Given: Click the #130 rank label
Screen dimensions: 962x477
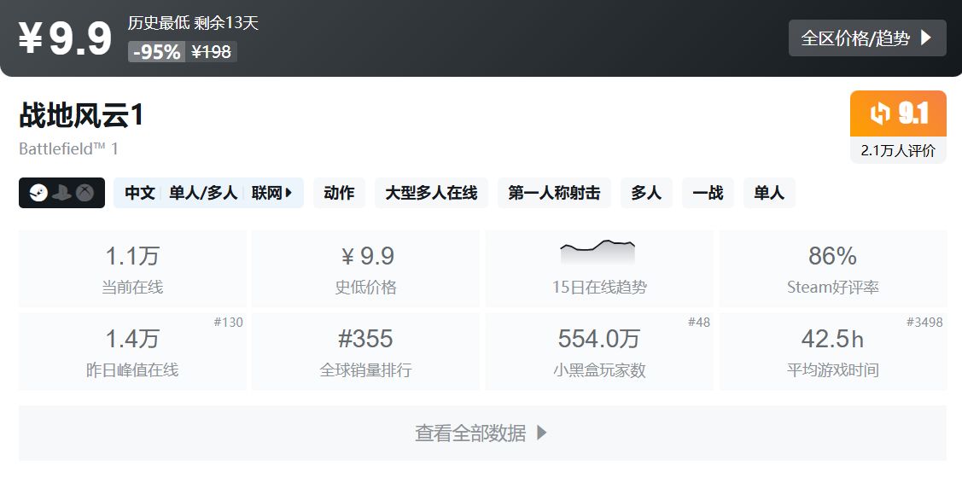Looking at the screenshot, I should 228,323.
